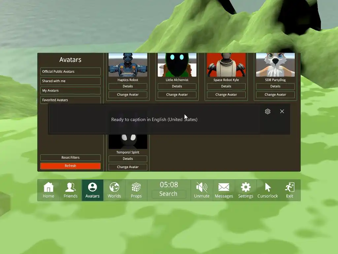Change Avatar to SDB PartyDog
338x254 pixels.
pos(275,95)
